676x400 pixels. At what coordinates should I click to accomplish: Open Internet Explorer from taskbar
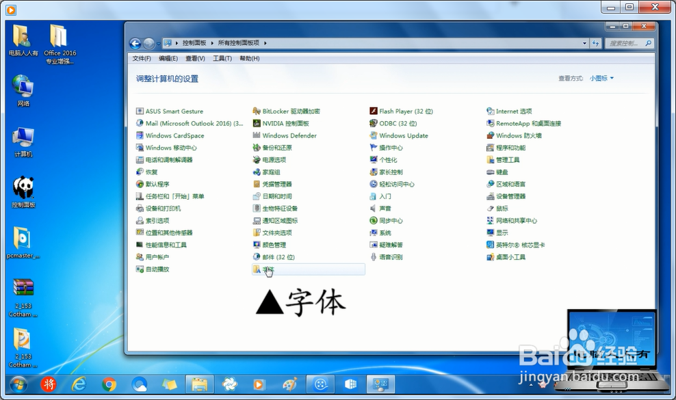pos(79,384)
